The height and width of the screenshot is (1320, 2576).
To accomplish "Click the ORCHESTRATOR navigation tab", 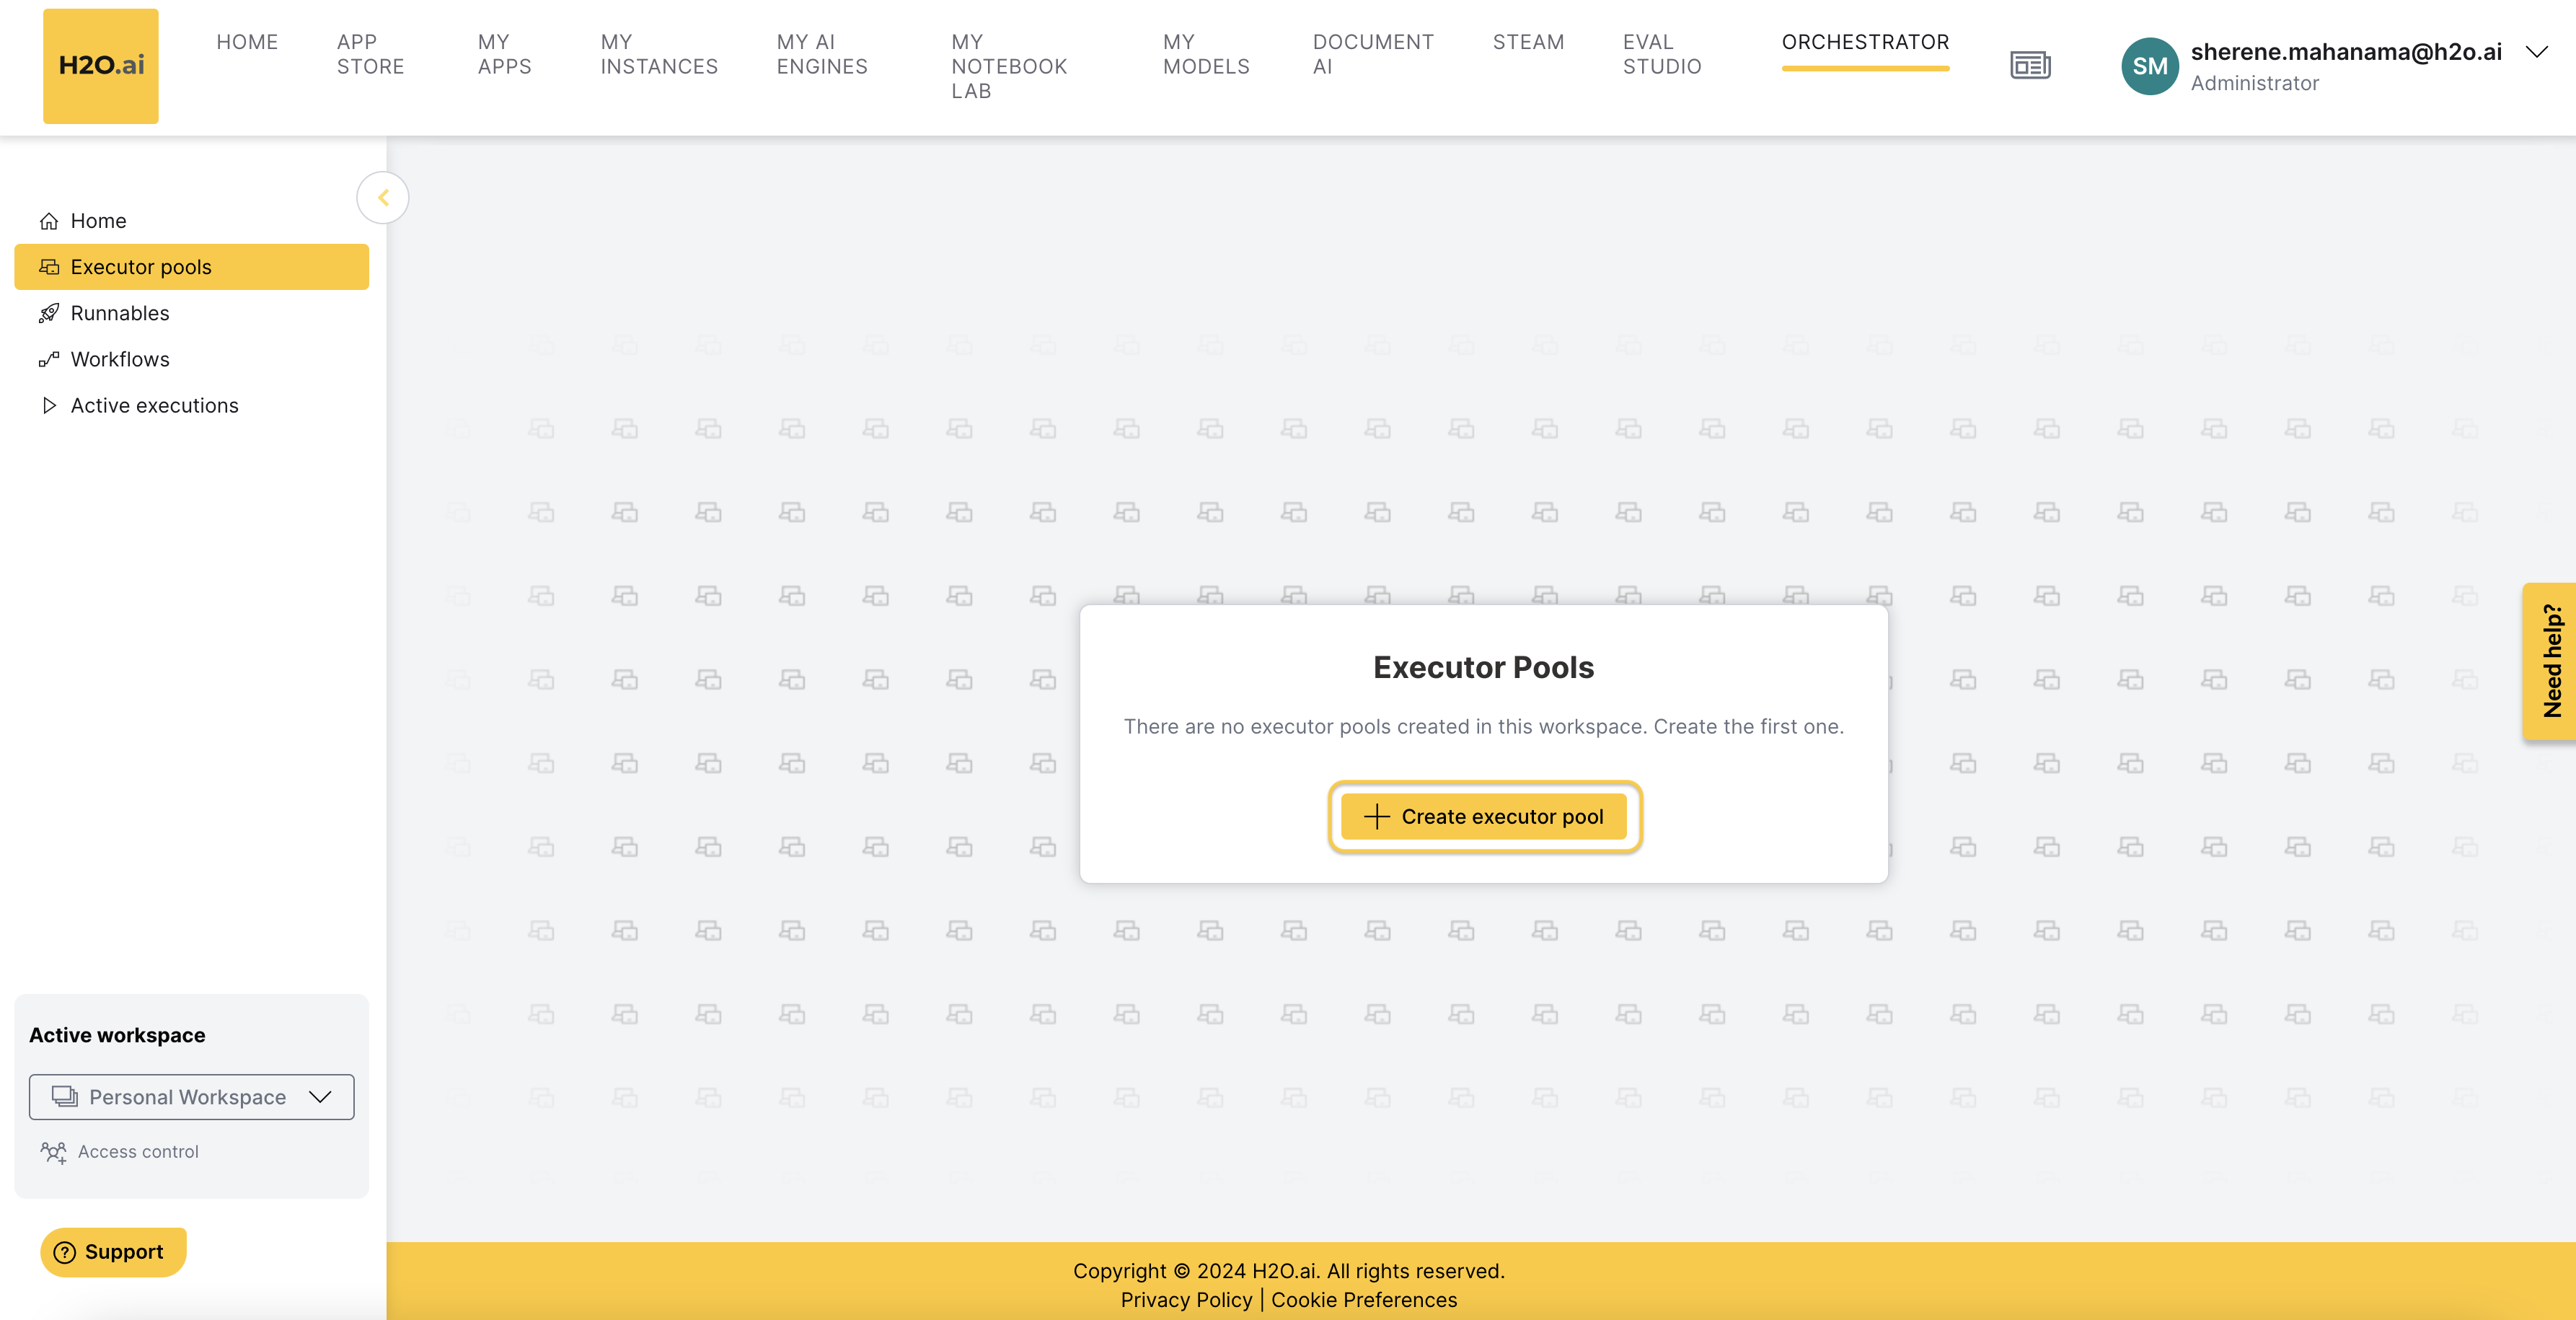I will pos(1866,40).
